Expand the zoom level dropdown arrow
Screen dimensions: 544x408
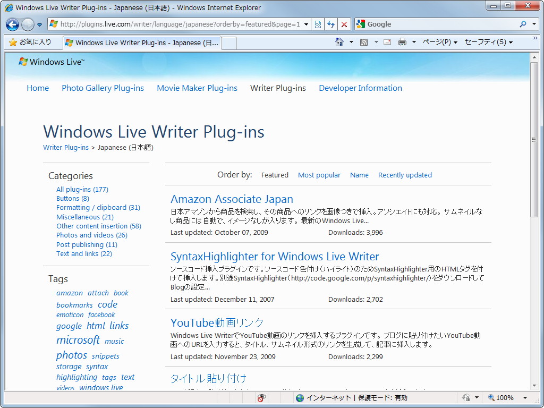pos(525,398)
